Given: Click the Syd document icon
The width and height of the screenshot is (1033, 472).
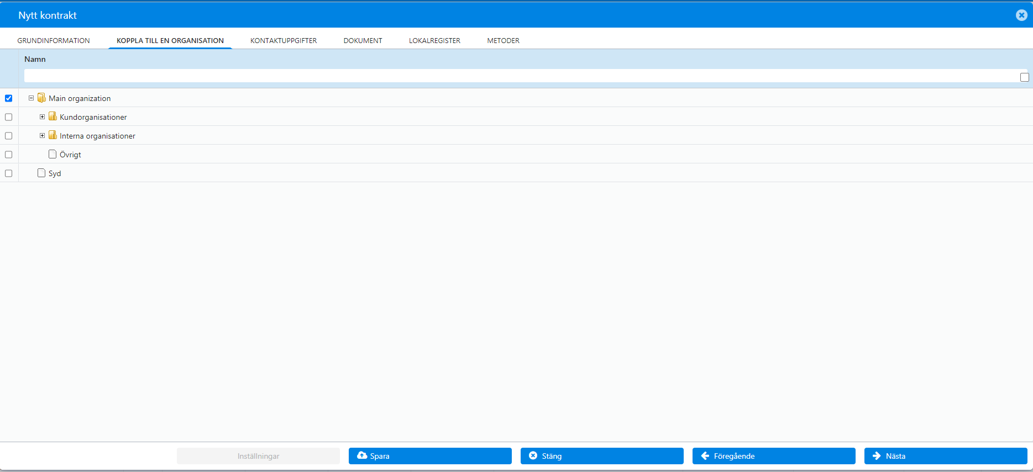Looking at the screenshot, I should coord(41,173).
